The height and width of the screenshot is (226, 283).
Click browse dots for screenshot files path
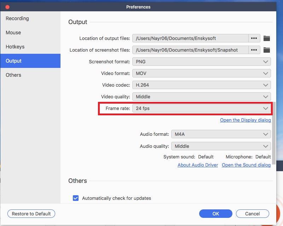point(254,50)
